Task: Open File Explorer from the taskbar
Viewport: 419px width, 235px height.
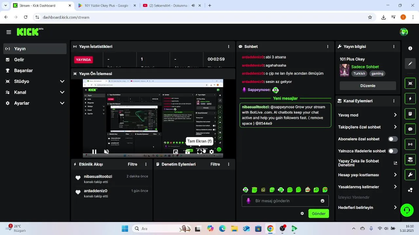Action: coord(234,228)
